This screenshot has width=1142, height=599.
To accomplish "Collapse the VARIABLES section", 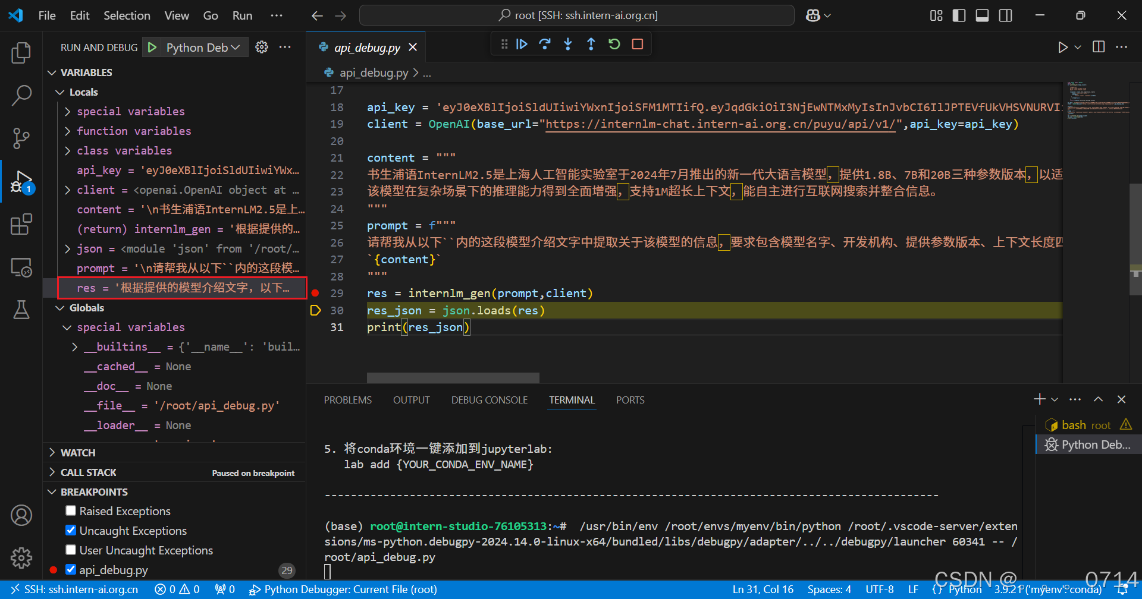I will 53,72.
